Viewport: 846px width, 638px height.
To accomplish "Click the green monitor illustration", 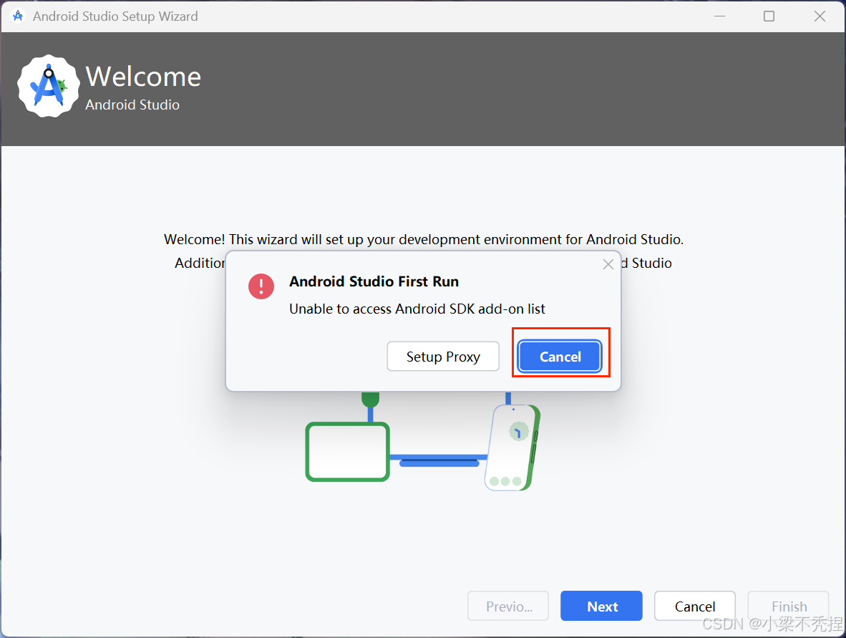I will point(347,451).
